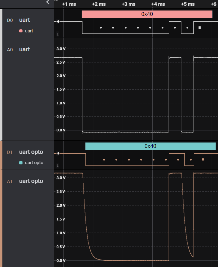Click the teal uart opto analyzer swatch
The height and width of the screenshot is (267, 218).
click(21, 163)
